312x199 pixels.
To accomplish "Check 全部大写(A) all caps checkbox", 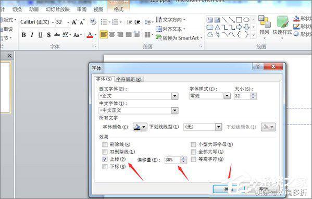I will click(x=193, y=152).
